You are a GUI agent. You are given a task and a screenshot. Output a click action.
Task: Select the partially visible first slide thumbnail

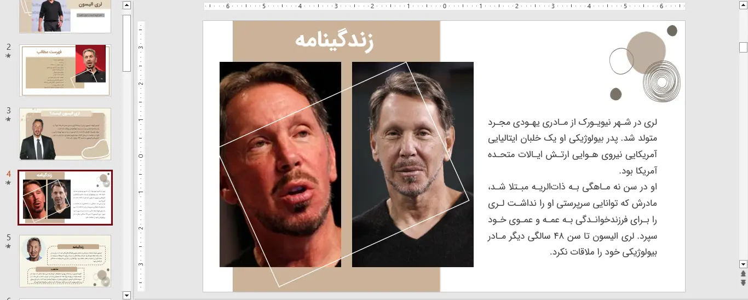[x=65, y=16]
